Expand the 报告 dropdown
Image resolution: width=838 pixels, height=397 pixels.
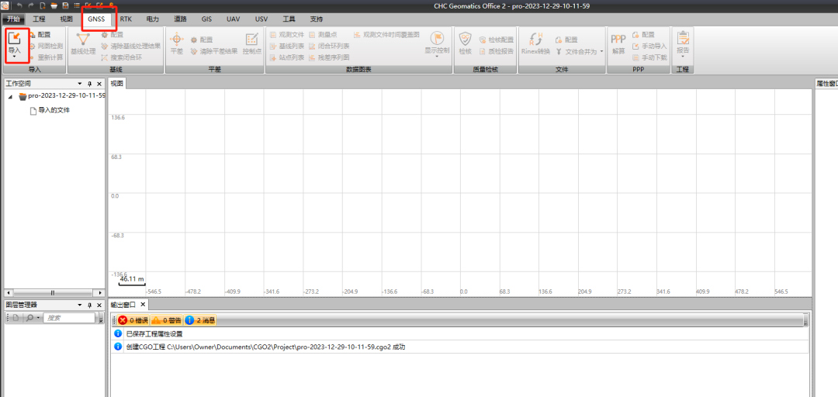tap(683, 56)
